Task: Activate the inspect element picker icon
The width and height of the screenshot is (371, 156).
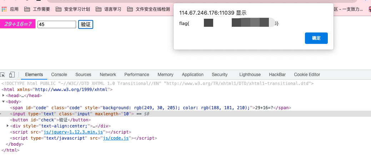Action: [x=2, y=75]
